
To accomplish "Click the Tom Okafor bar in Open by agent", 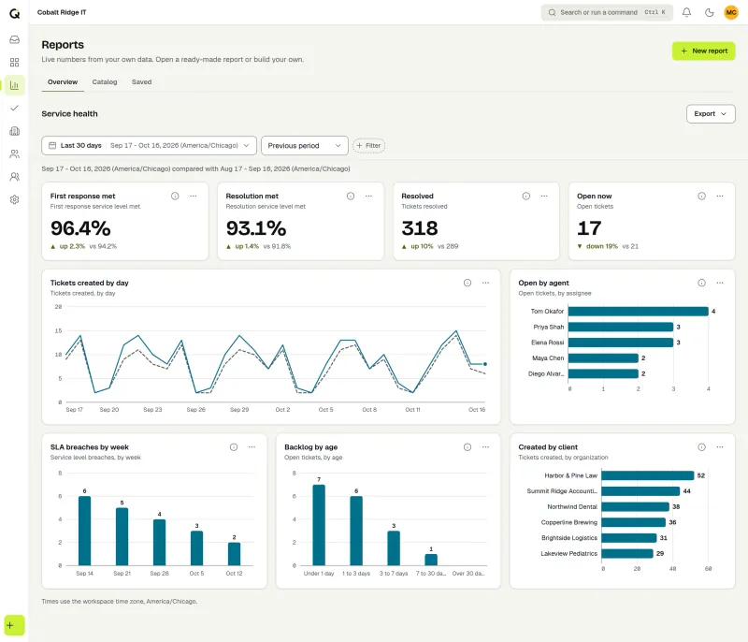I will (x=639, y=312).
